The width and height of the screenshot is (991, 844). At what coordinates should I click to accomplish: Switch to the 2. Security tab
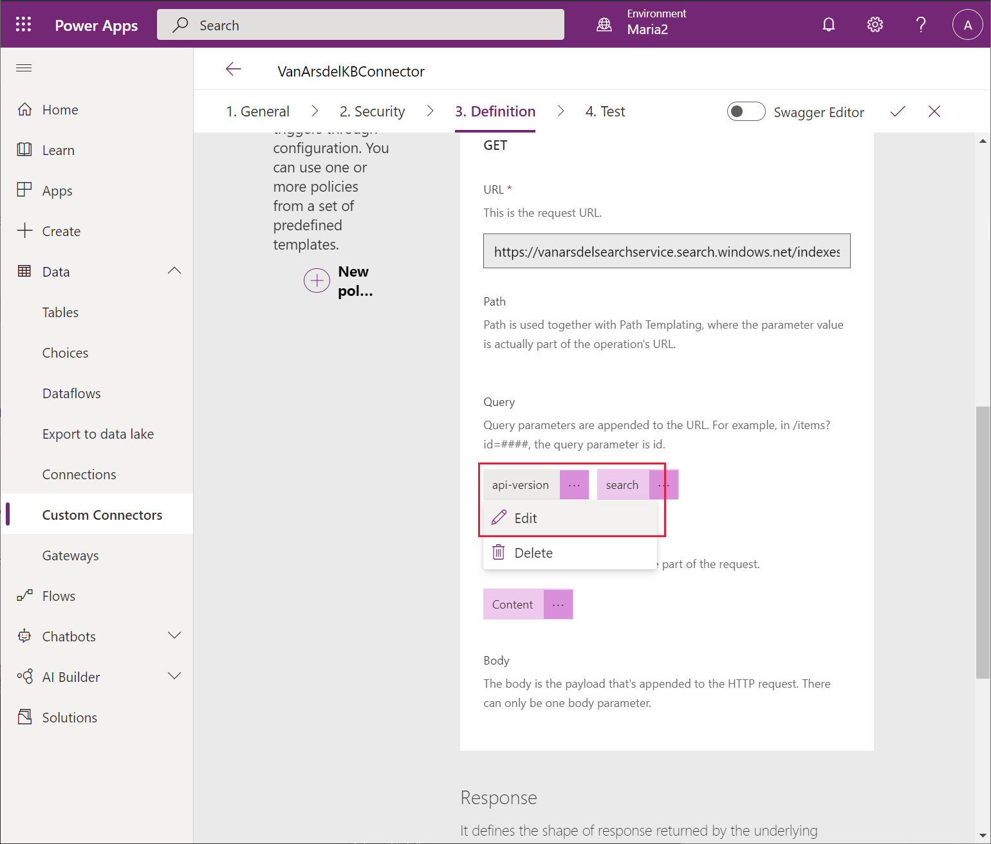tap(372, 111)
